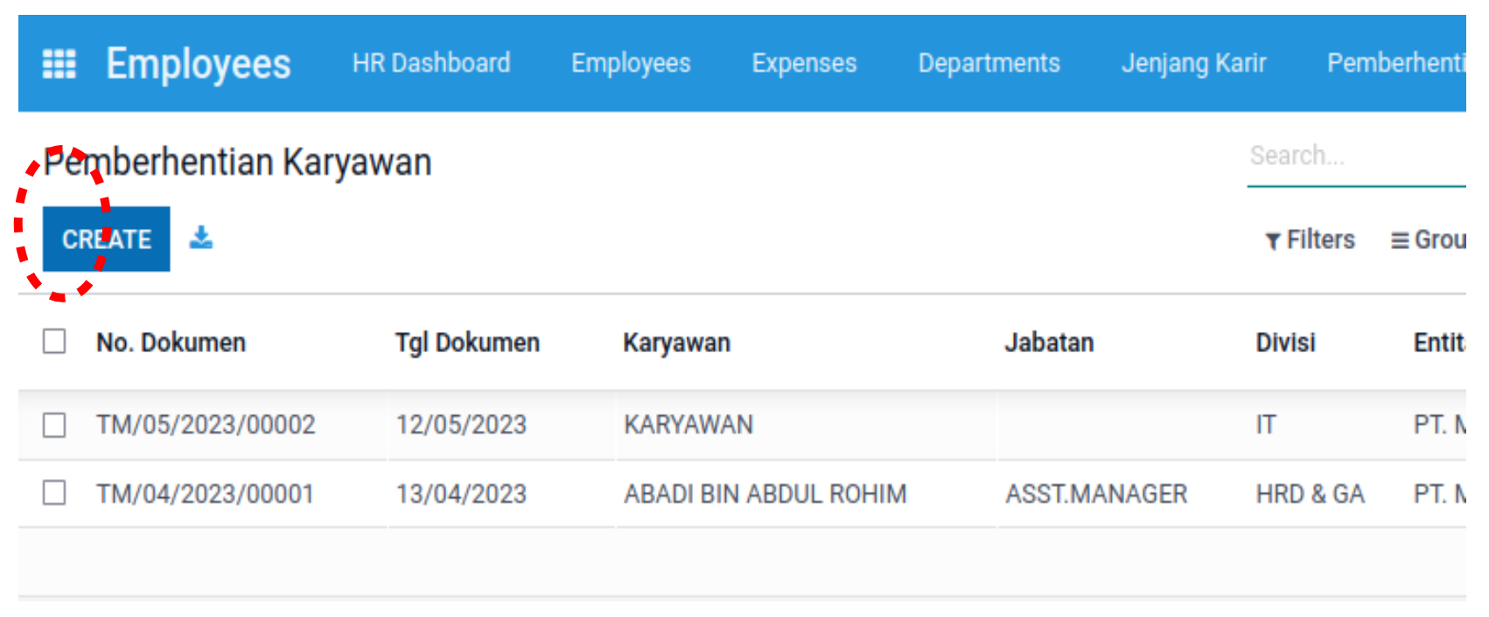Sort by Tgl Dokumen column header
Screen dimensions: 1489x617
coord(467,343)
